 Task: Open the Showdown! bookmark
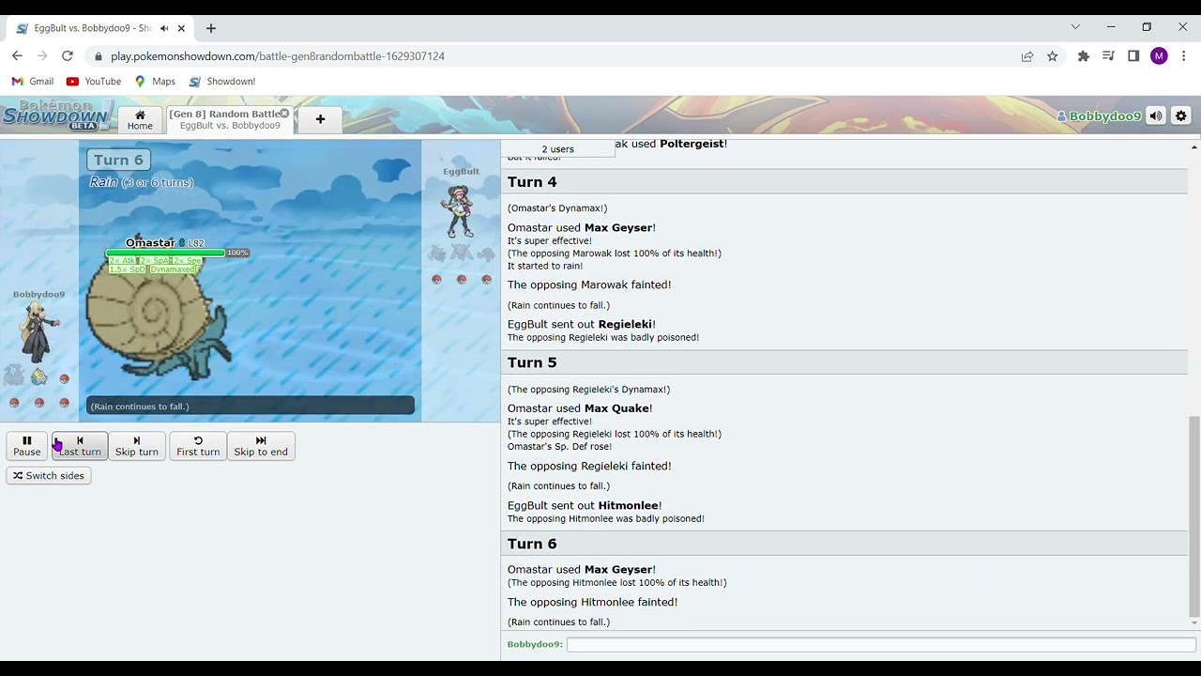222,82
